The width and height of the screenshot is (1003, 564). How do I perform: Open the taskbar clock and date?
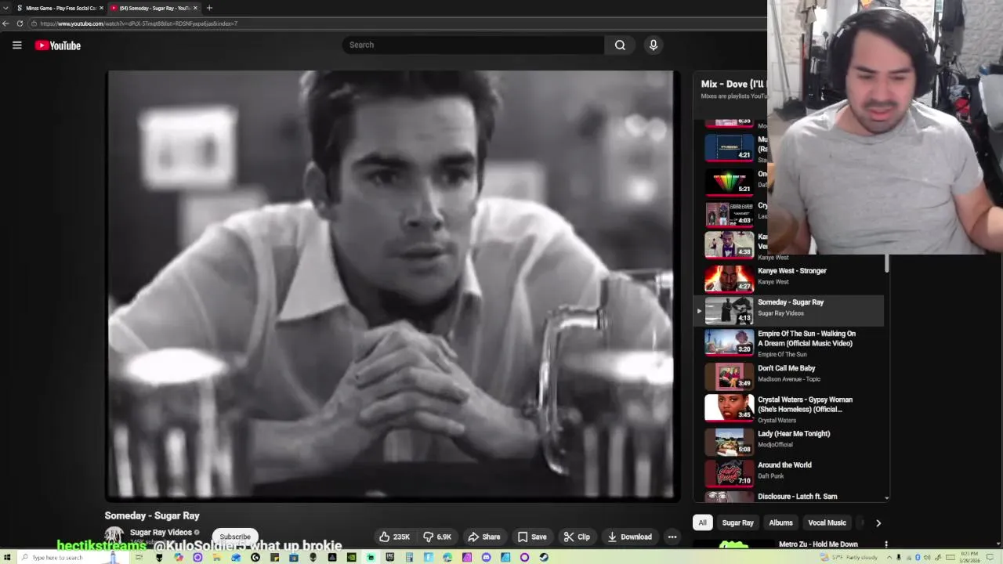point(972,558)
